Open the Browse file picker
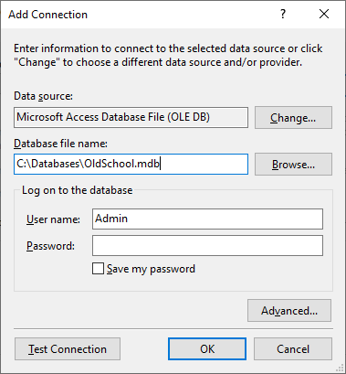The height and width of the screenshot is (374, 346). tap(293, 165)
